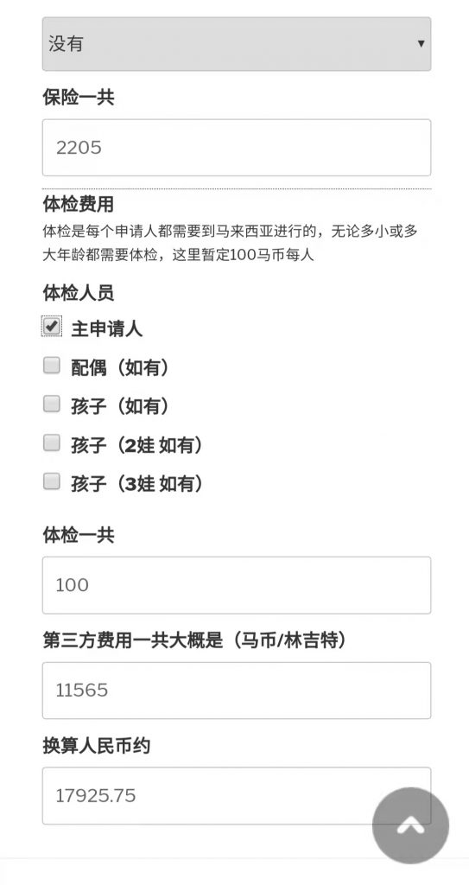Focus the 体检一共 field showing 100
The width and height of the screenshot is (469, 885).
pyautogui.click(x=237, y=585)
